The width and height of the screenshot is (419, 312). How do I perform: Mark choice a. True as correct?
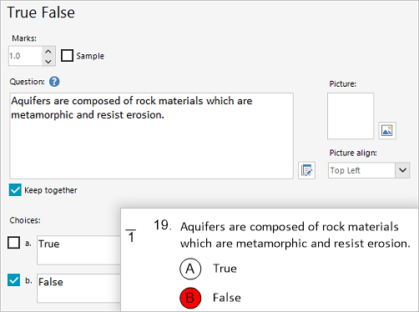coord(14,243)
